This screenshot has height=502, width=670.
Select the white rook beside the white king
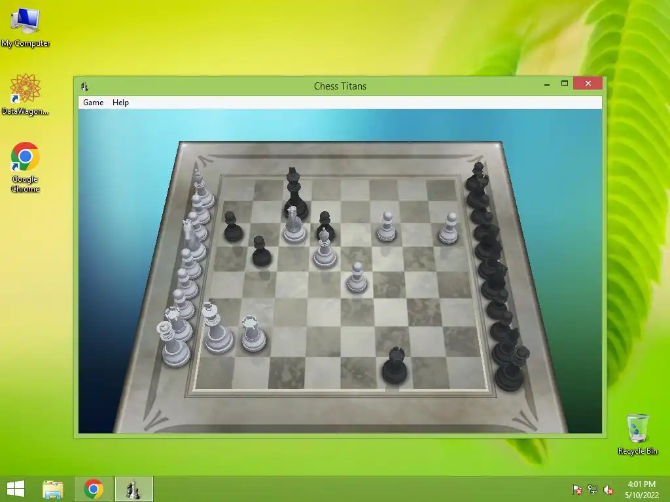253,333
